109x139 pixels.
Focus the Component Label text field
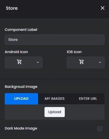click(x=54, y=40)
